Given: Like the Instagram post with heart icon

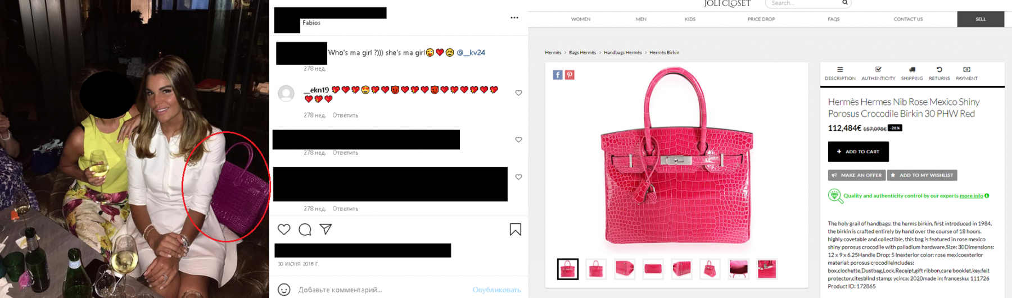Looking at the screenshot, I should coord(284,229).
